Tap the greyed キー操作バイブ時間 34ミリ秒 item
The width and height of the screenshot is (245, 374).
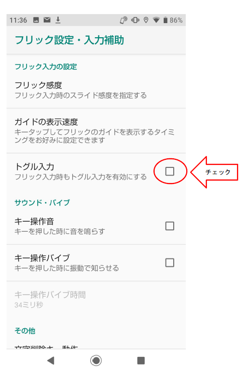(x=96, y=300)
